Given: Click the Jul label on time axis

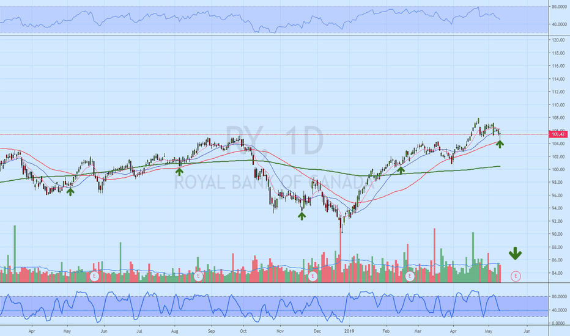Looking at the screenshot, I should [x=139, y=331].
